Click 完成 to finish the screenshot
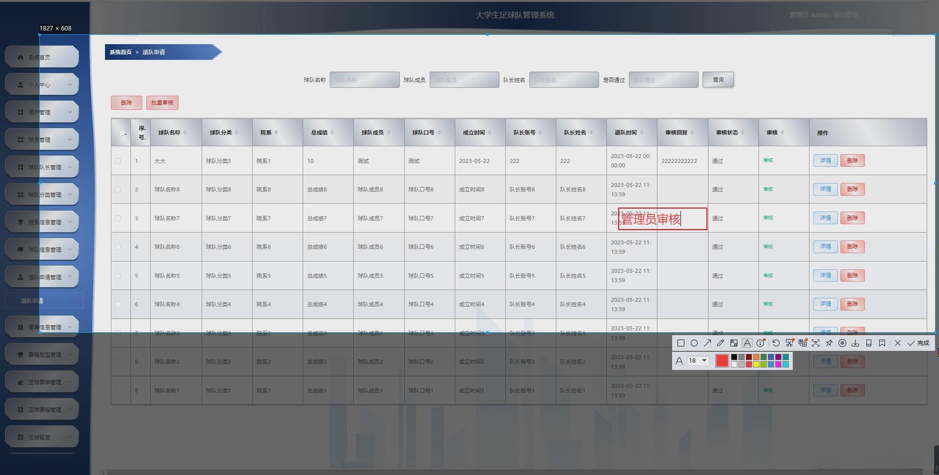 pyautogui.click(x=918, y=343)
